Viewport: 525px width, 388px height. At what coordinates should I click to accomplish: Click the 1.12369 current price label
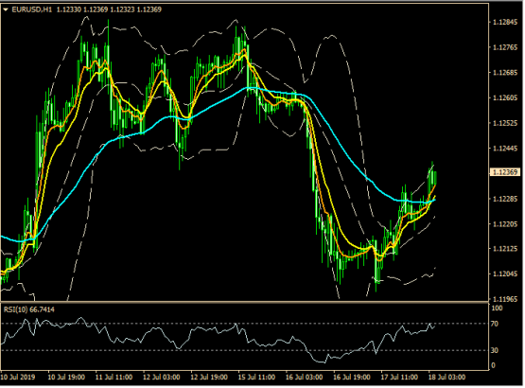click(505, 172)
